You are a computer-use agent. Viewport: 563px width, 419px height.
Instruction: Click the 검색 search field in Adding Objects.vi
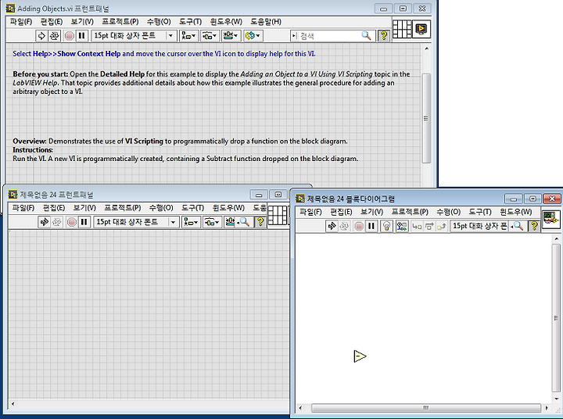coord(328,35)
